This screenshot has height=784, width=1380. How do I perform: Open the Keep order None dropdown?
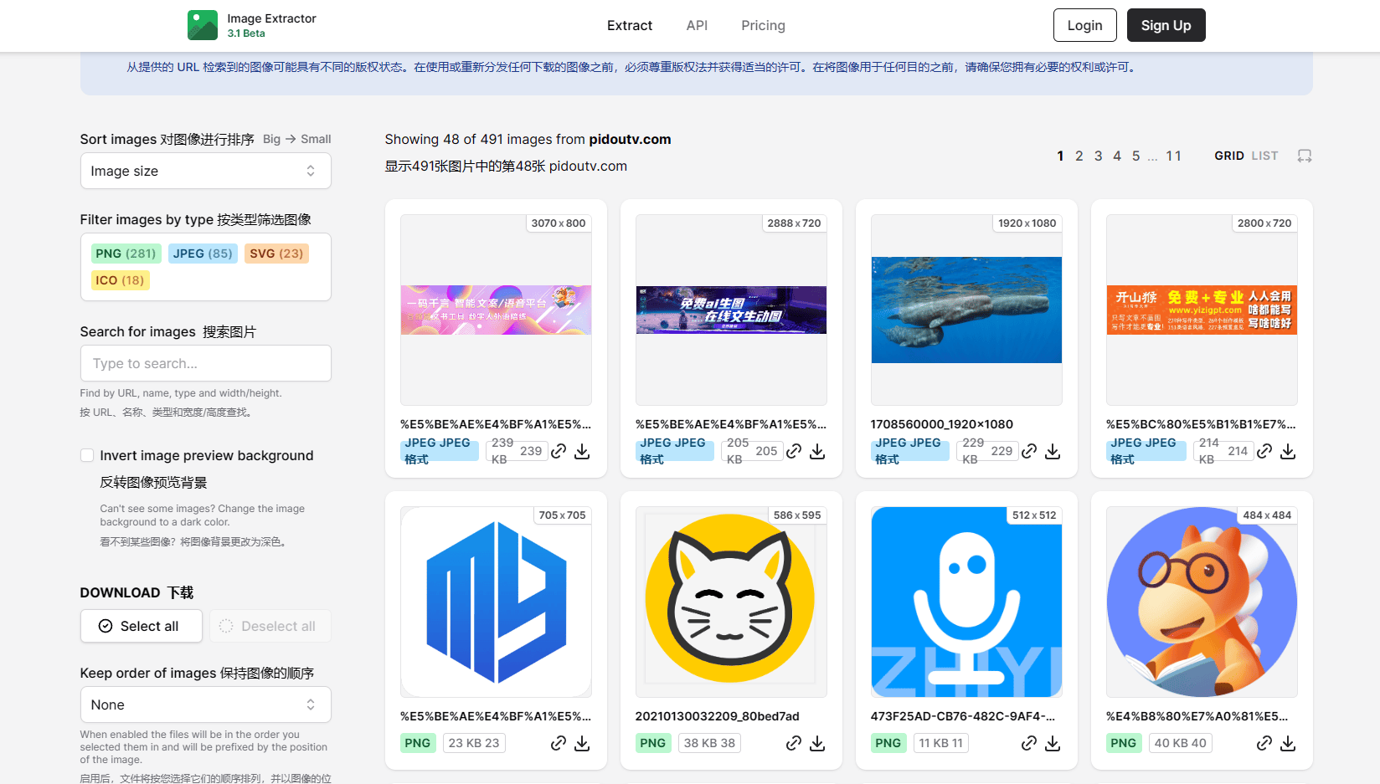point(205,705)
